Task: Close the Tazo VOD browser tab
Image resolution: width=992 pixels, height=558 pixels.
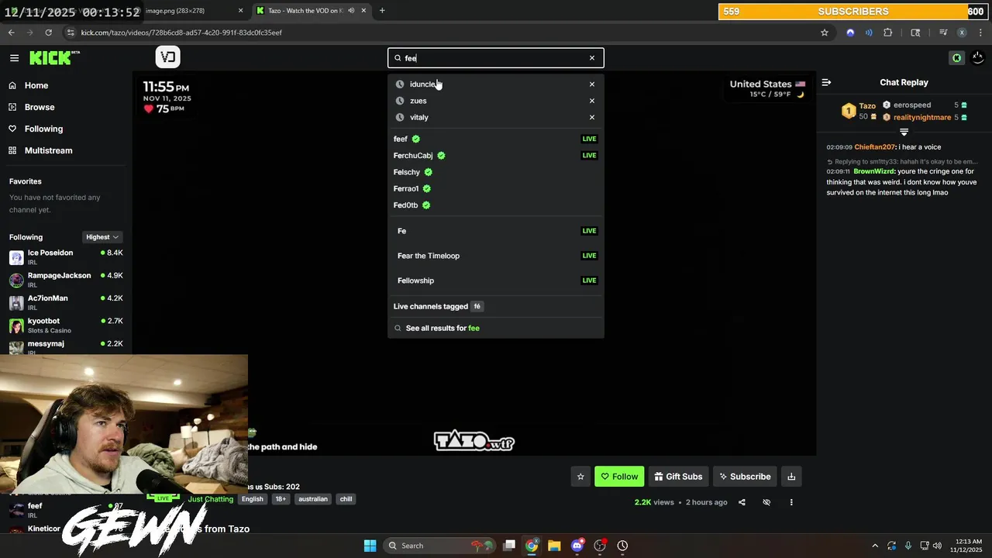Action: pyautogui.click(x=363, y=11)
